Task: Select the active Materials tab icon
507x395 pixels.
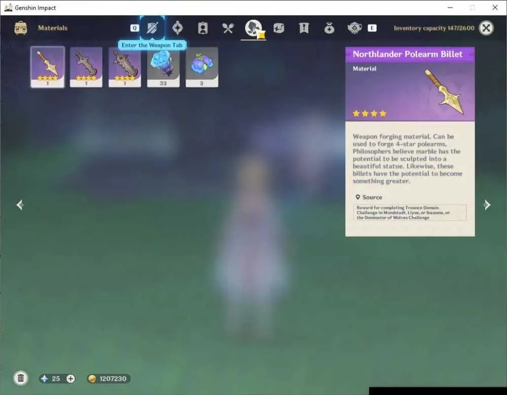Action: click(x=253, y=28)
